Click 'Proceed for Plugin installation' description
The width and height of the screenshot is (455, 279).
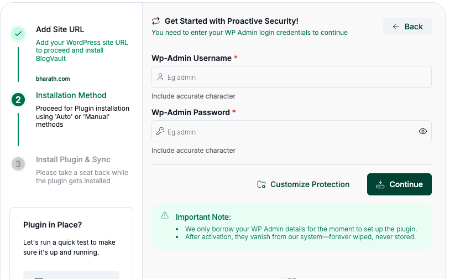click(x=82, y=116)
